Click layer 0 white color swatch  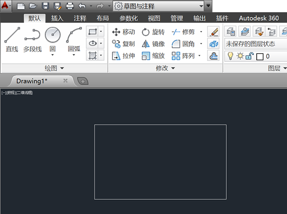260,57
